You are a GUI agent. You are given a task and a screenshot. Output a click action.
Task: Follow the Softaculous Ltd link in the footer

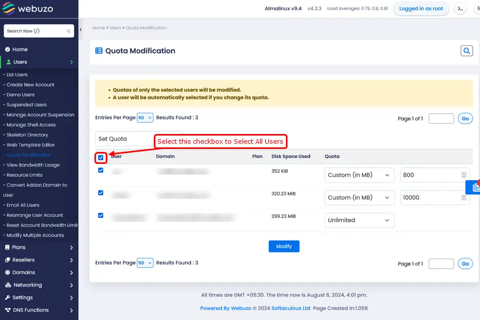[290, 308]
